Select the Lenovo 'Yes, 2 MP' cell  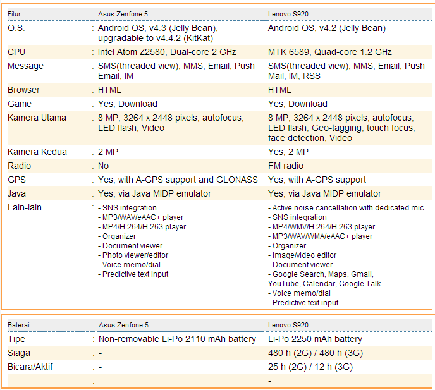click(x=288, y=152)
